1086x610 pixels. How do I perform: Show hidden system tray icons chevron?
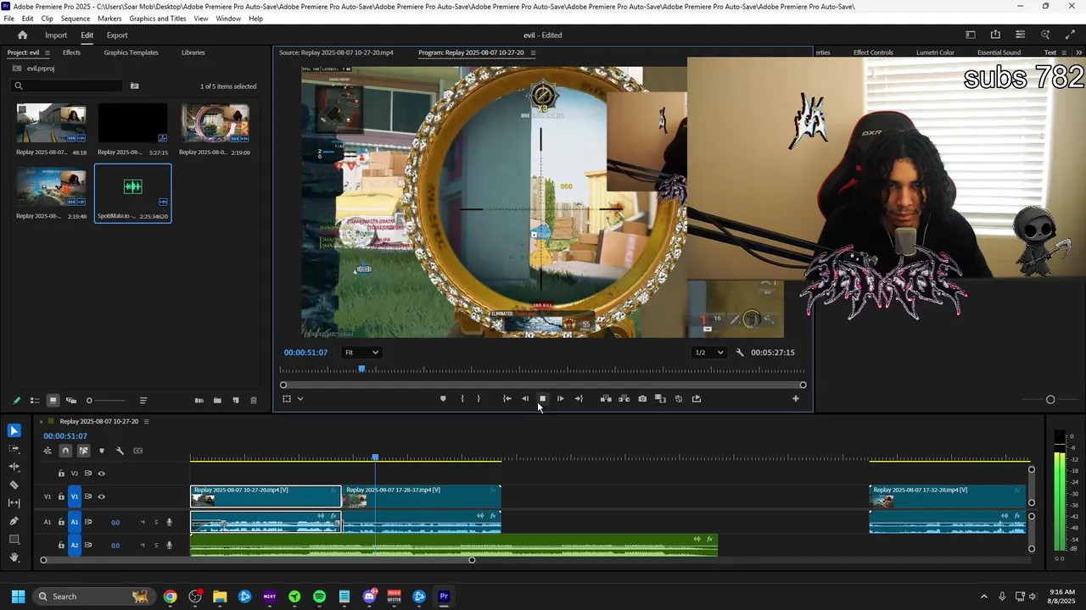[x=983, y=596]
